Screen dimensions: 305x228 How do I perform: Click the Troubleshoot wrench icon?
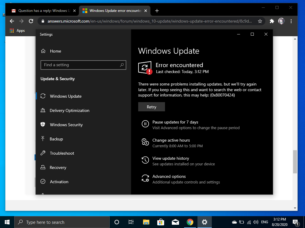click(43, 153)
